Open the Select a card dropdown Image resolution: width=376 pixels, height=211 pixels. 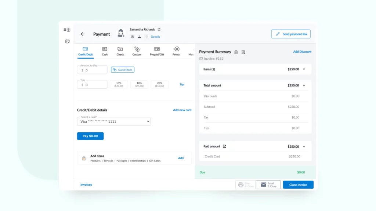point(114,121)
